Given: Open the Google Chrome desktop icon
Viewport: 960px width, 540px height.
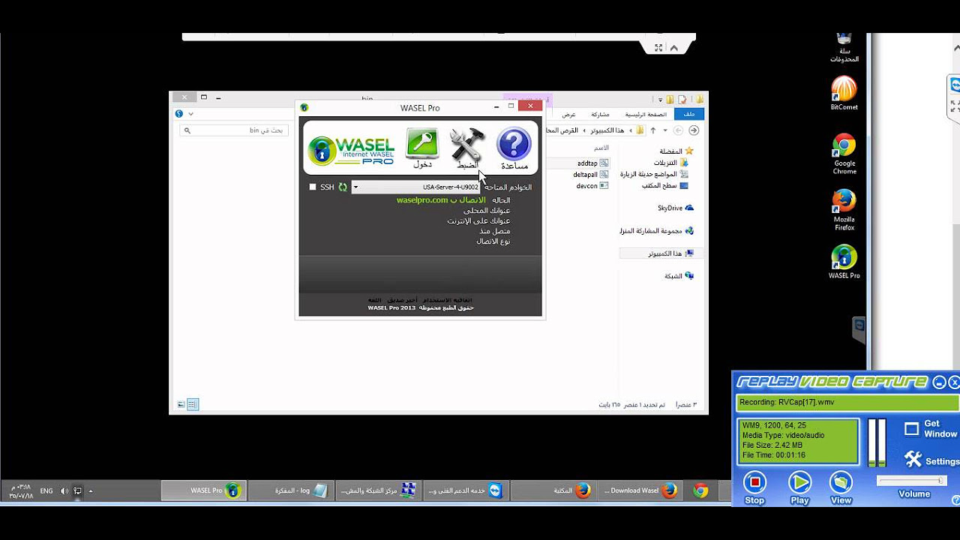Looking at the screenshot, I should pyautogui.click(x=844, y=154).
